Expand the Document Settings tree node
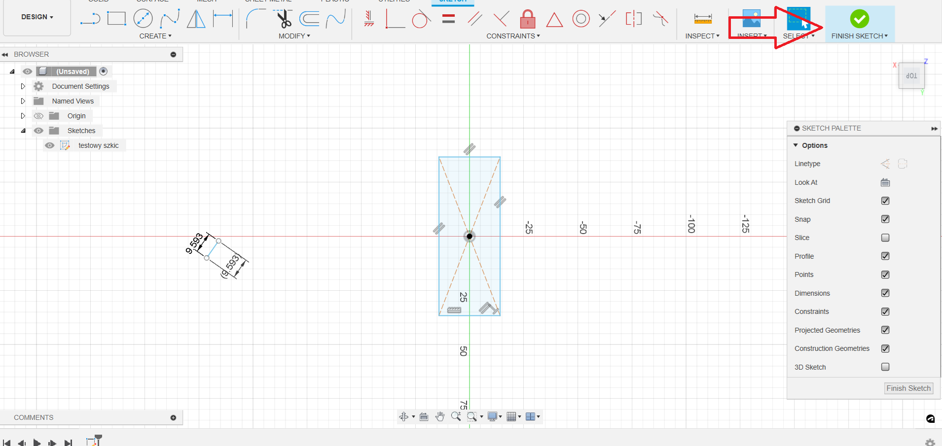Viewport: 942px width, 446px height. [23, 86]
